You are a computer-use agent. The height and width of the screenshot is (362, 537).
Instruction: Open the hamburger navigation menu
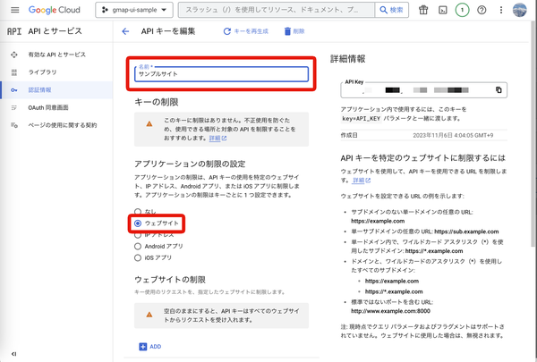pos(14,10)
